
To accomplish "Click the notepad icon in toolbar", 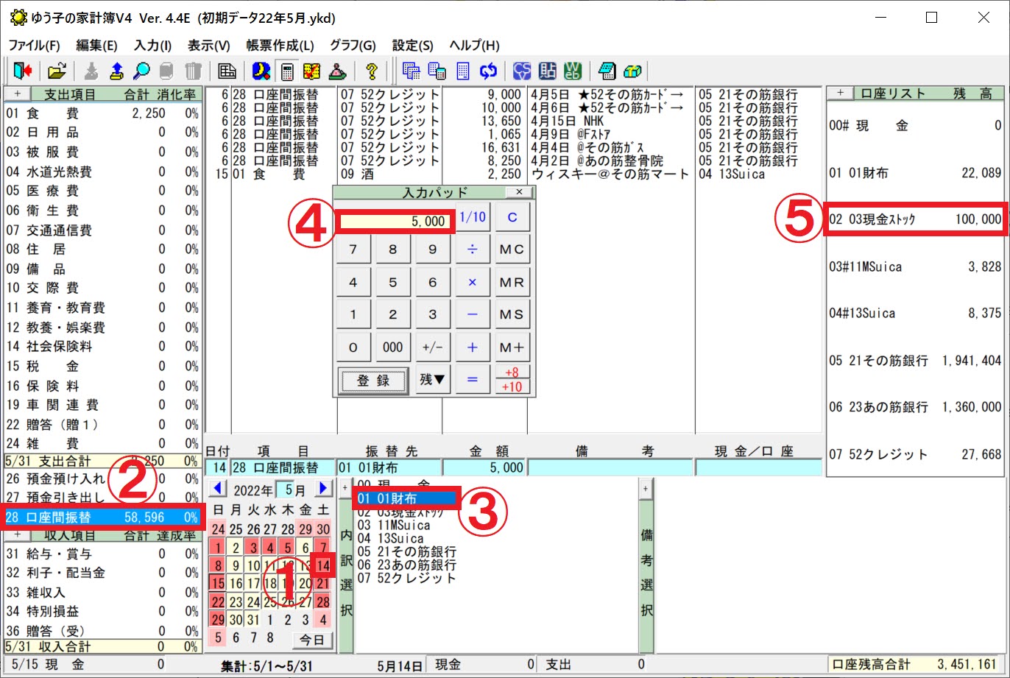I will coord(607,71).
